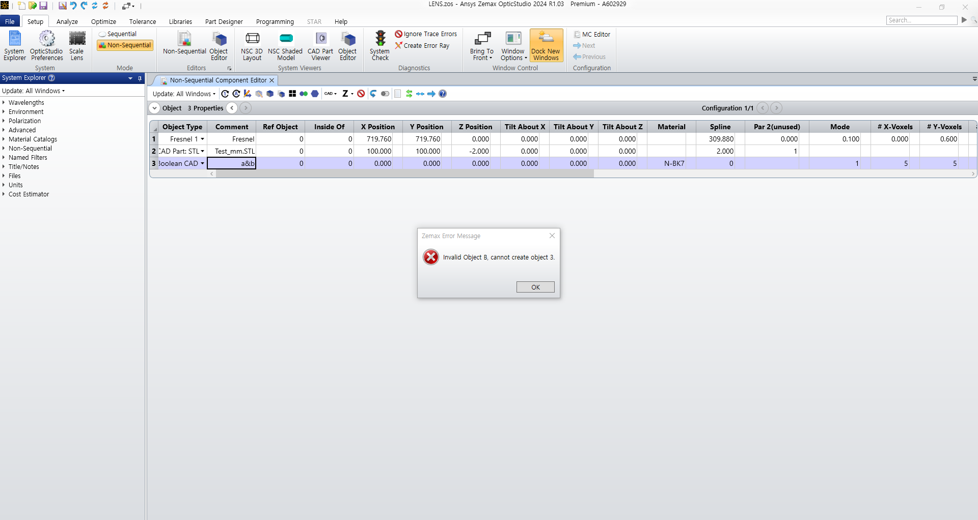
Task: Open the CAD dropdown in editor toolbar
Action: [x=331, y=94]
